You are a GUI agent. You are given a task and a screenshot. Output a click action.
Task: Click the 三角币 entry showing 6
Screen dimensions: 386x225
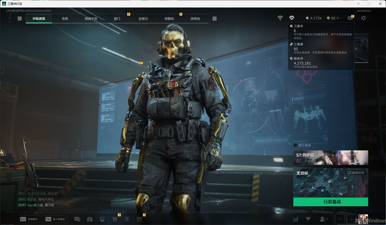321,32
